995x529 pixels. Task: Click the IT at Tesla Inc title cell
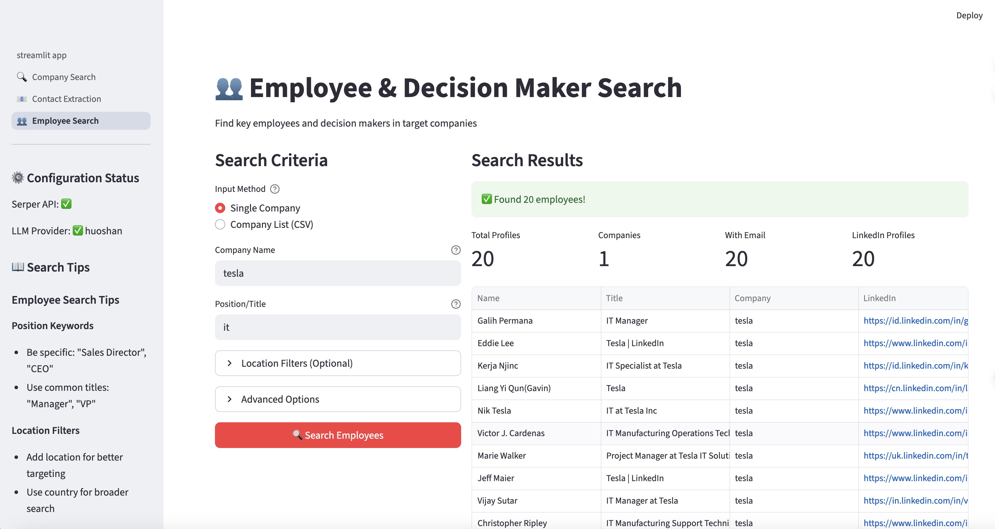point(665,410)
